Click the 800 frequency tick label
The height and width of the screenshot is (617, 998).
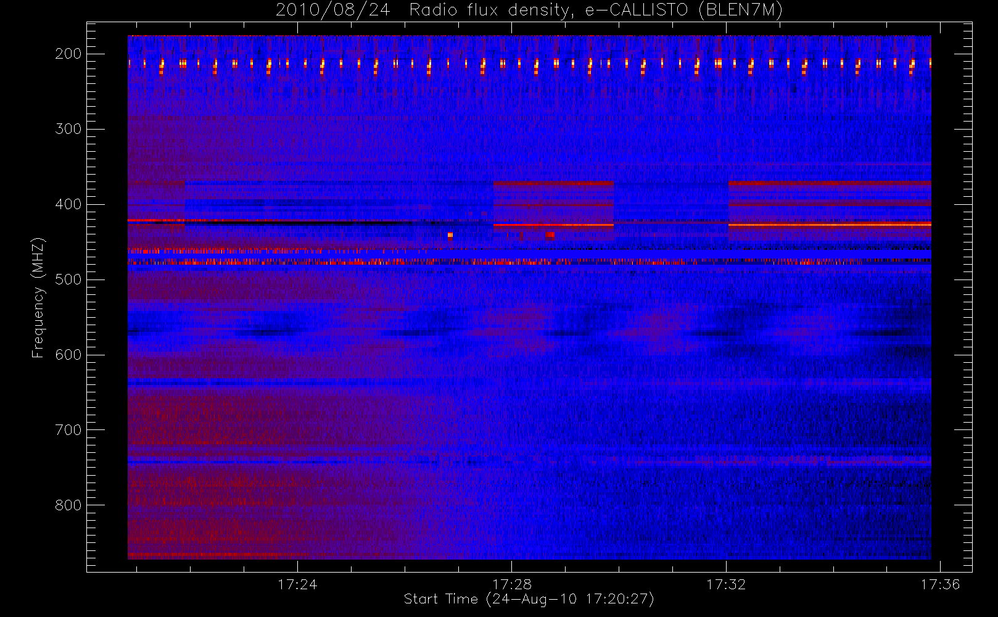pyautogui.click(x=68, y=505)
